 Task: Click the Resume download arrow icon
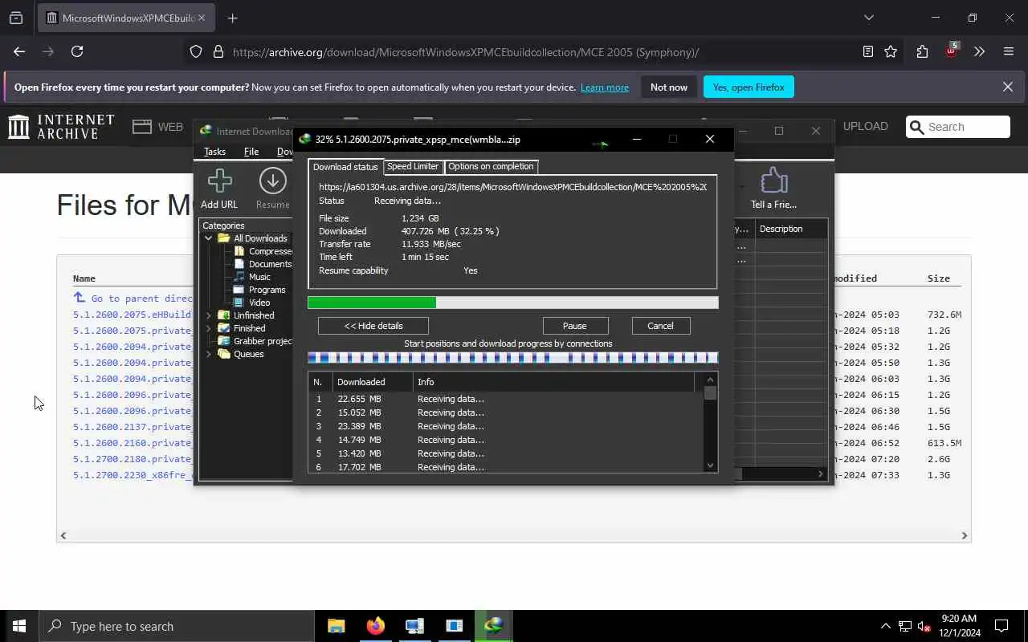point(273,181)
